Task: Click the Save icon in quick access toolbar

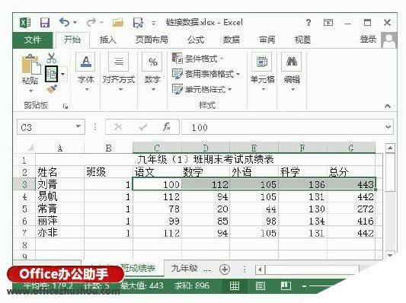Action: 44,23
